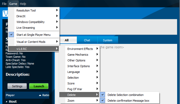This screenshot has width=180, height=104.
Task: Click 'Late Spectate: Yes' text
Action: 18,67
